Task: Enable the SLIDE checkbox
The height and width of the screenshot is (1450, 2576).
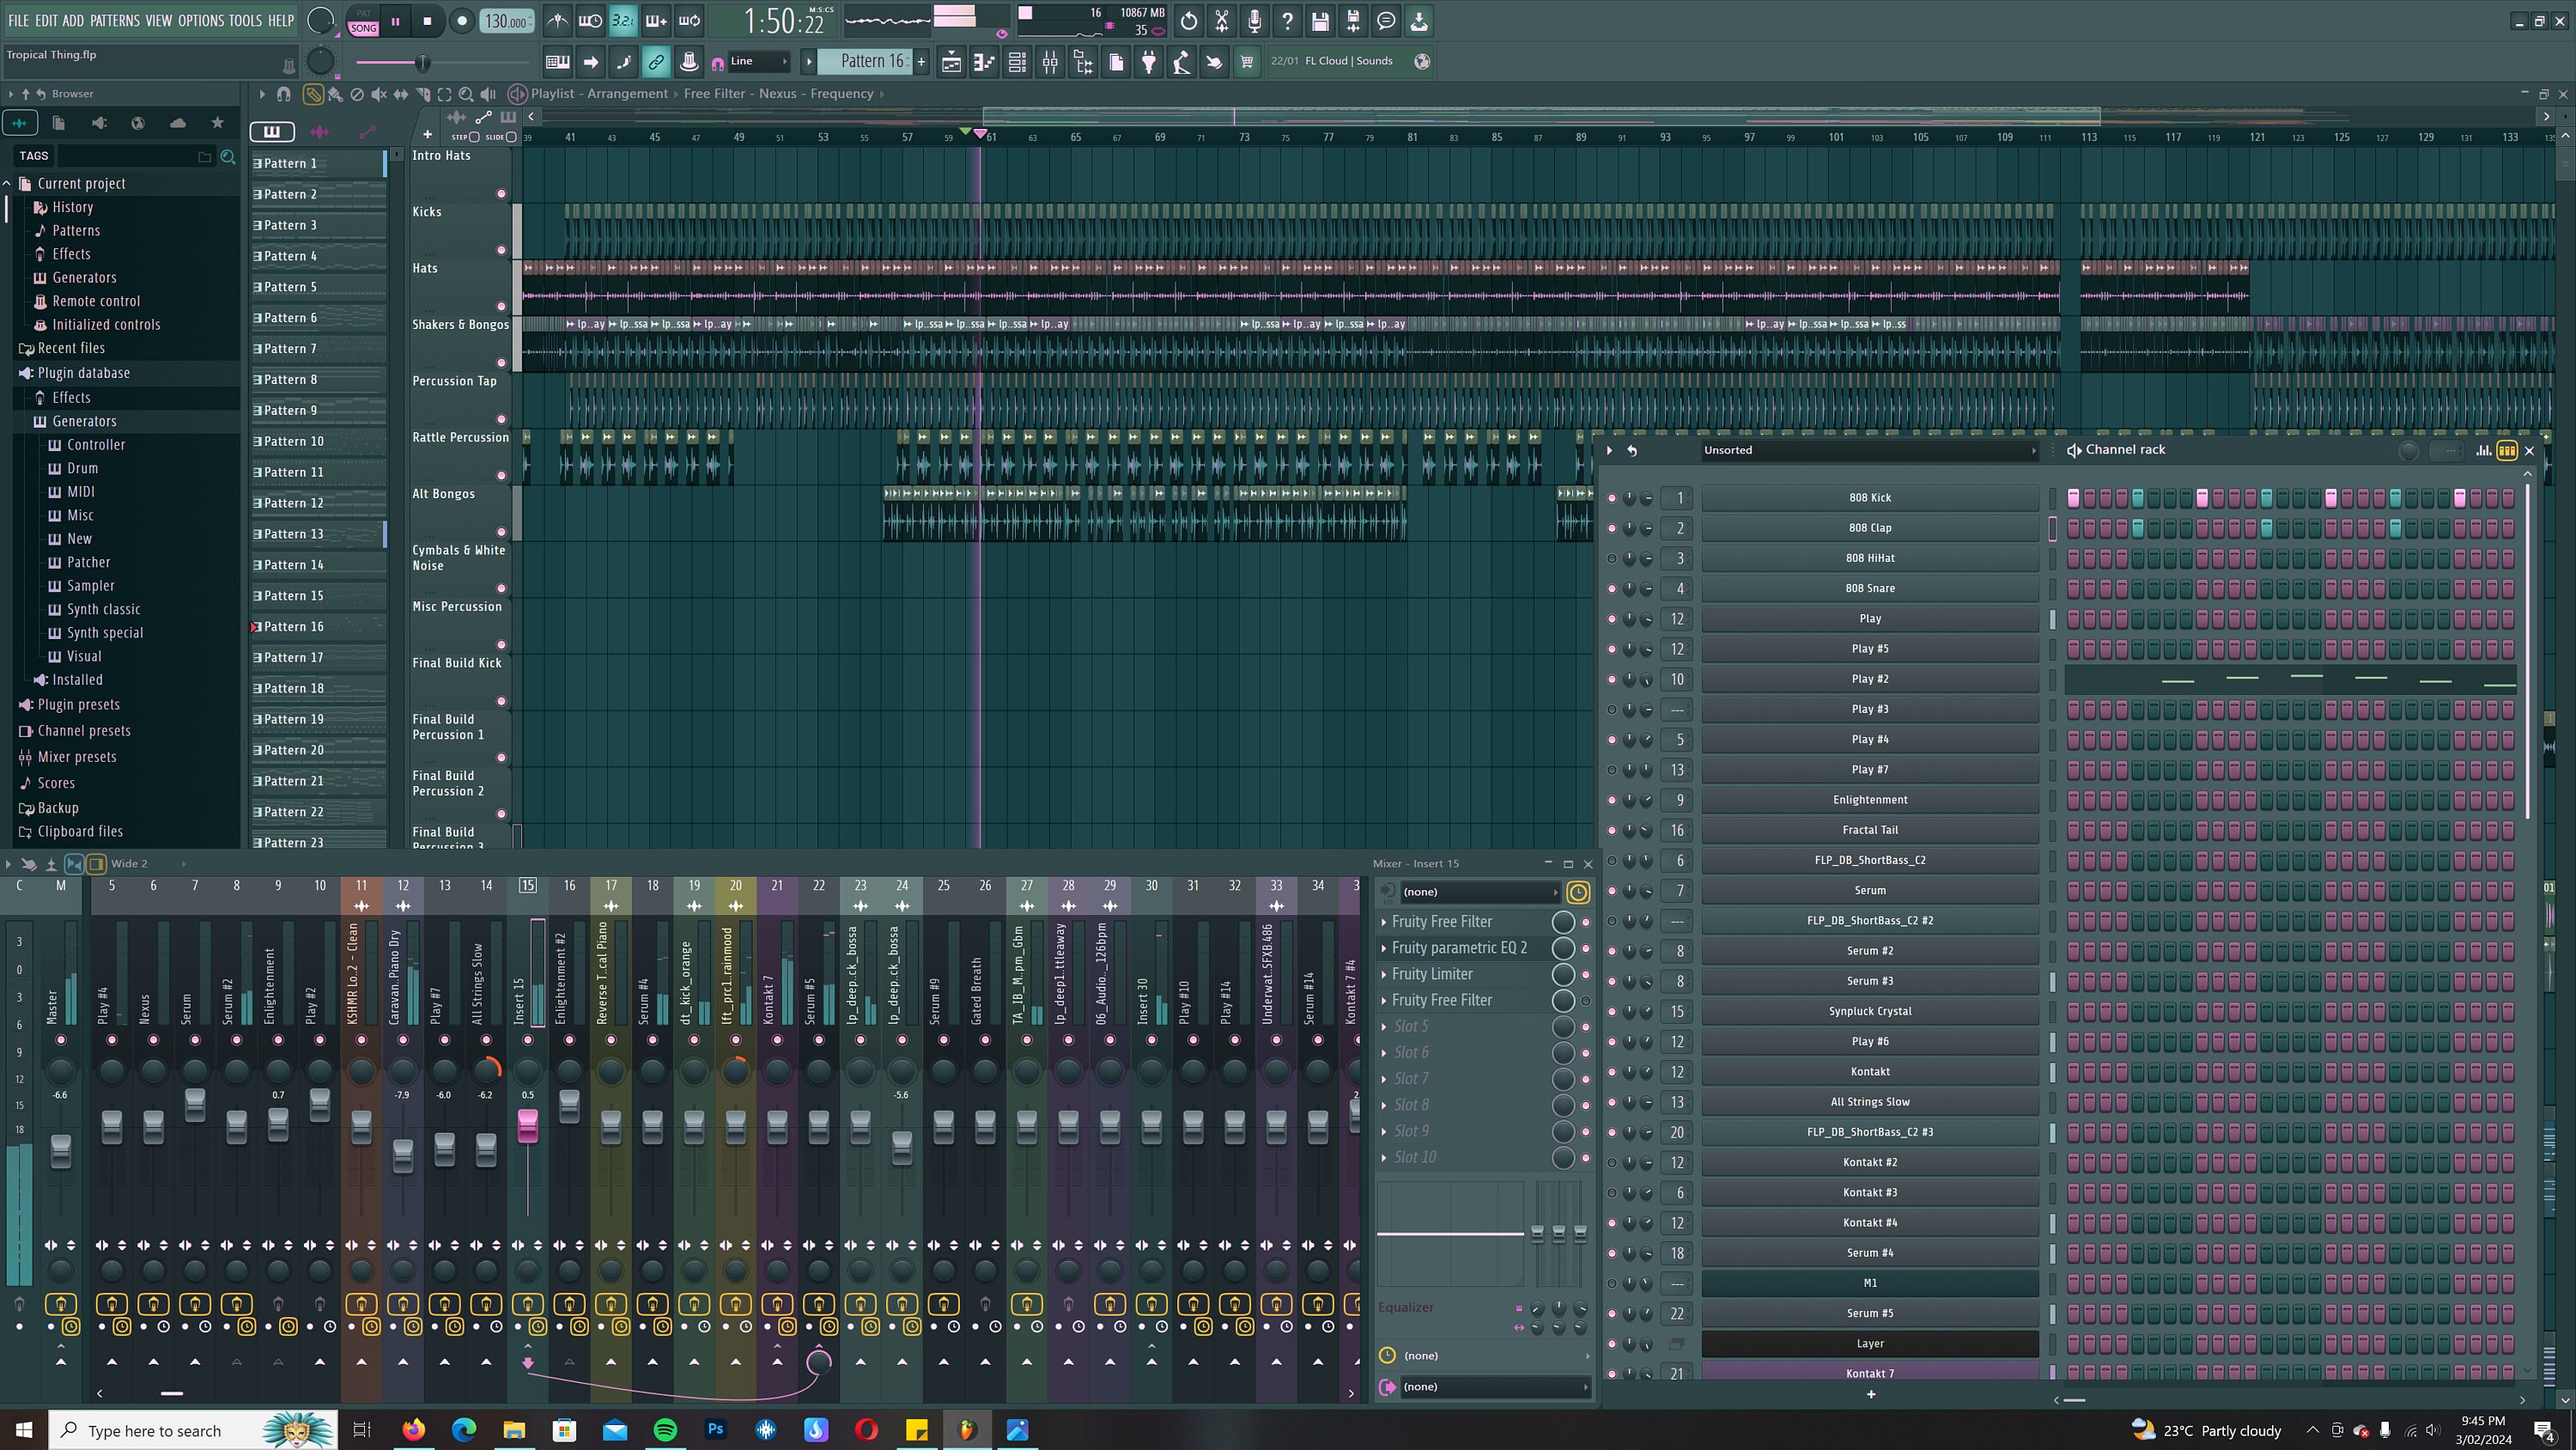Action: [x=510, y=136]
